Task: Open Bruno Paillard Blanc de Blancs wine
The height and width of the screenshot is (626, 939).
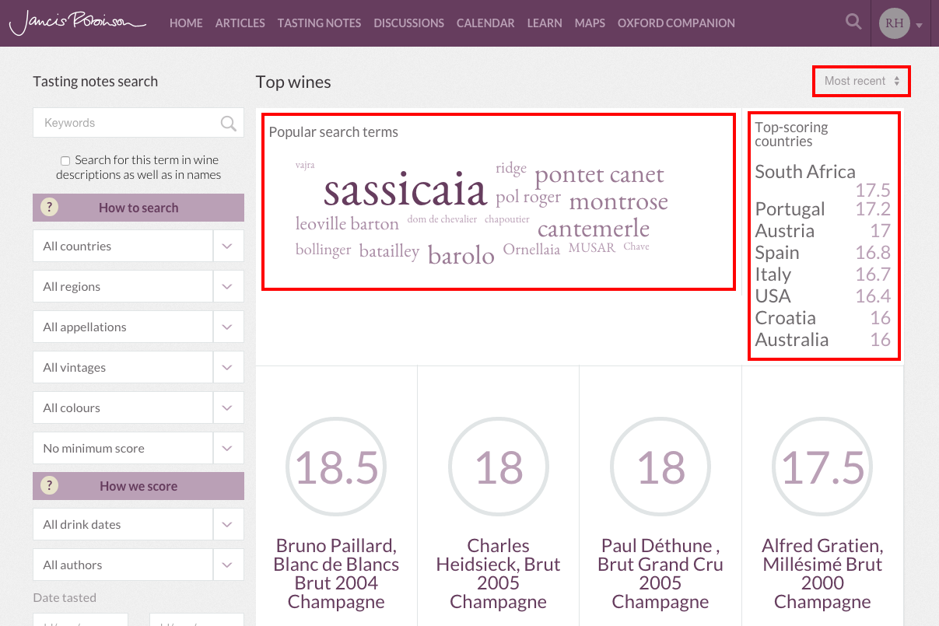Action: 336,573
